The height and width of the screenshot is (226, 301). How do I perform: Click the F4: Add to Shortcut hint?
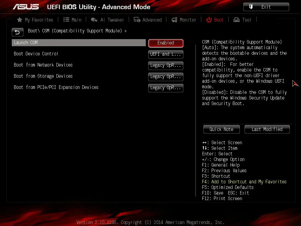244,182
